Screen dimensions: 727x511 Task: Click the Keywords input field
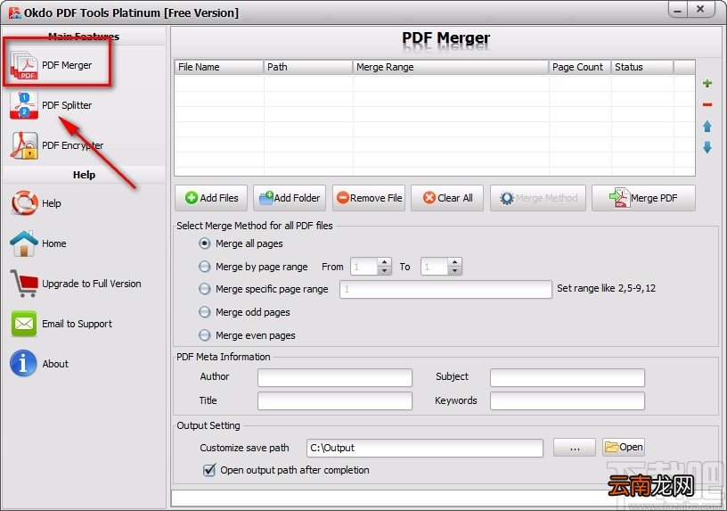click(568, 400)
